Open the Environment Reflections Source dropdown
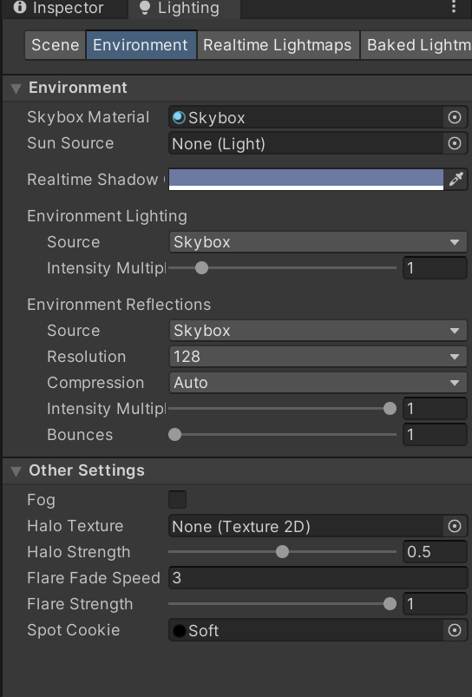 coord(318,331)
